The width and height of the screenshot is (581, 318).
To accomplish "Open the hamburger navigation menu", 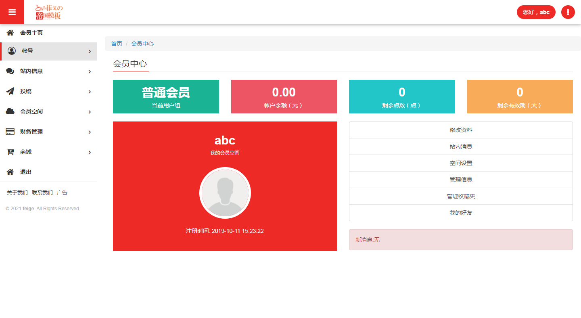I will [x=12, y=12].
